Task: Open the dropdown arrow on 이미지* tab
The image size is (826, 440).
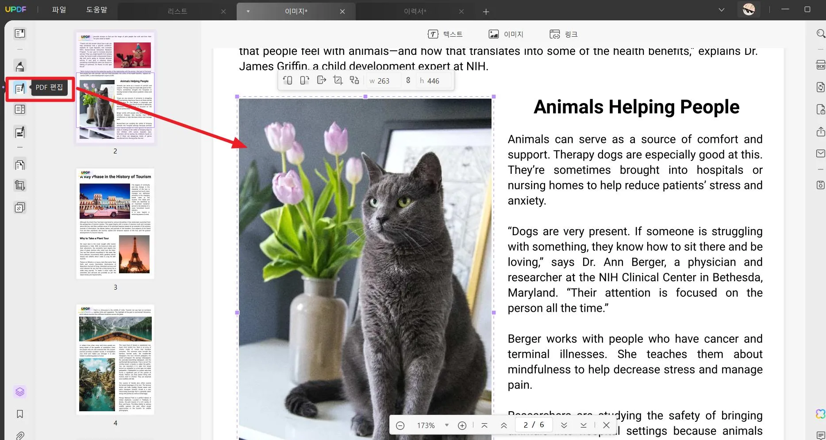Action: tap(248, 11)
